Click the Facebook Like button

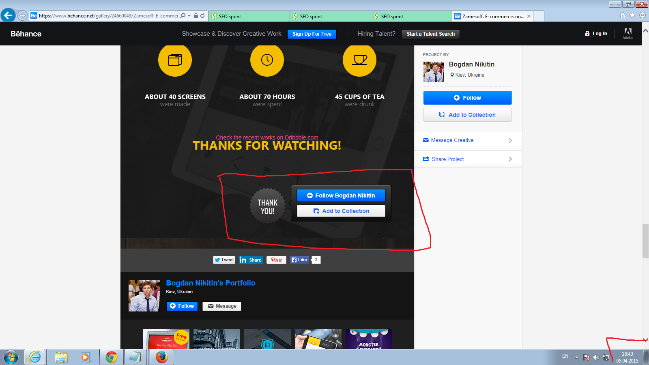tap(299, 260)
